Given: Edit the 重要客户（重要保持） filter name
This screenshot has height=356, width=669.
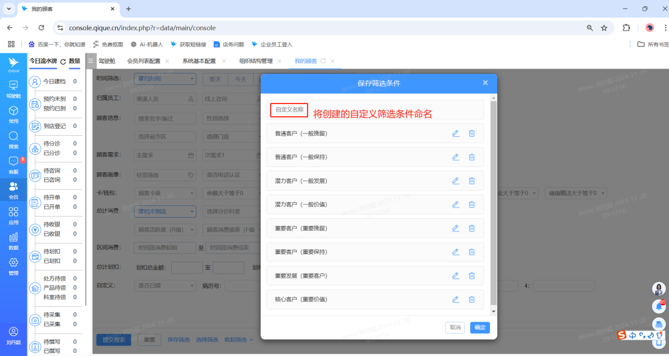Looking at the screenshot, I should point(456,252).
